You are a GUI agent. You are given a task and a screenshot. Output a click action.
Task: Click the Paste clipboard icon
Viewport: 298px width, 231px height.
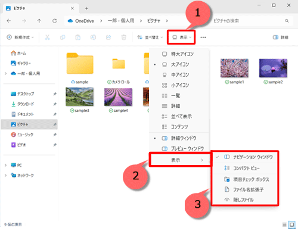pyautogui.click(x=77, y=38)
